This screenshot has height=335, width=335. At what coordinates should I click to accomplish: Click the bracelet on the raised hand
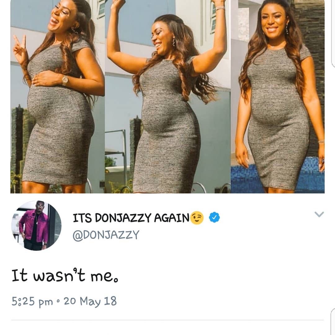220,8
